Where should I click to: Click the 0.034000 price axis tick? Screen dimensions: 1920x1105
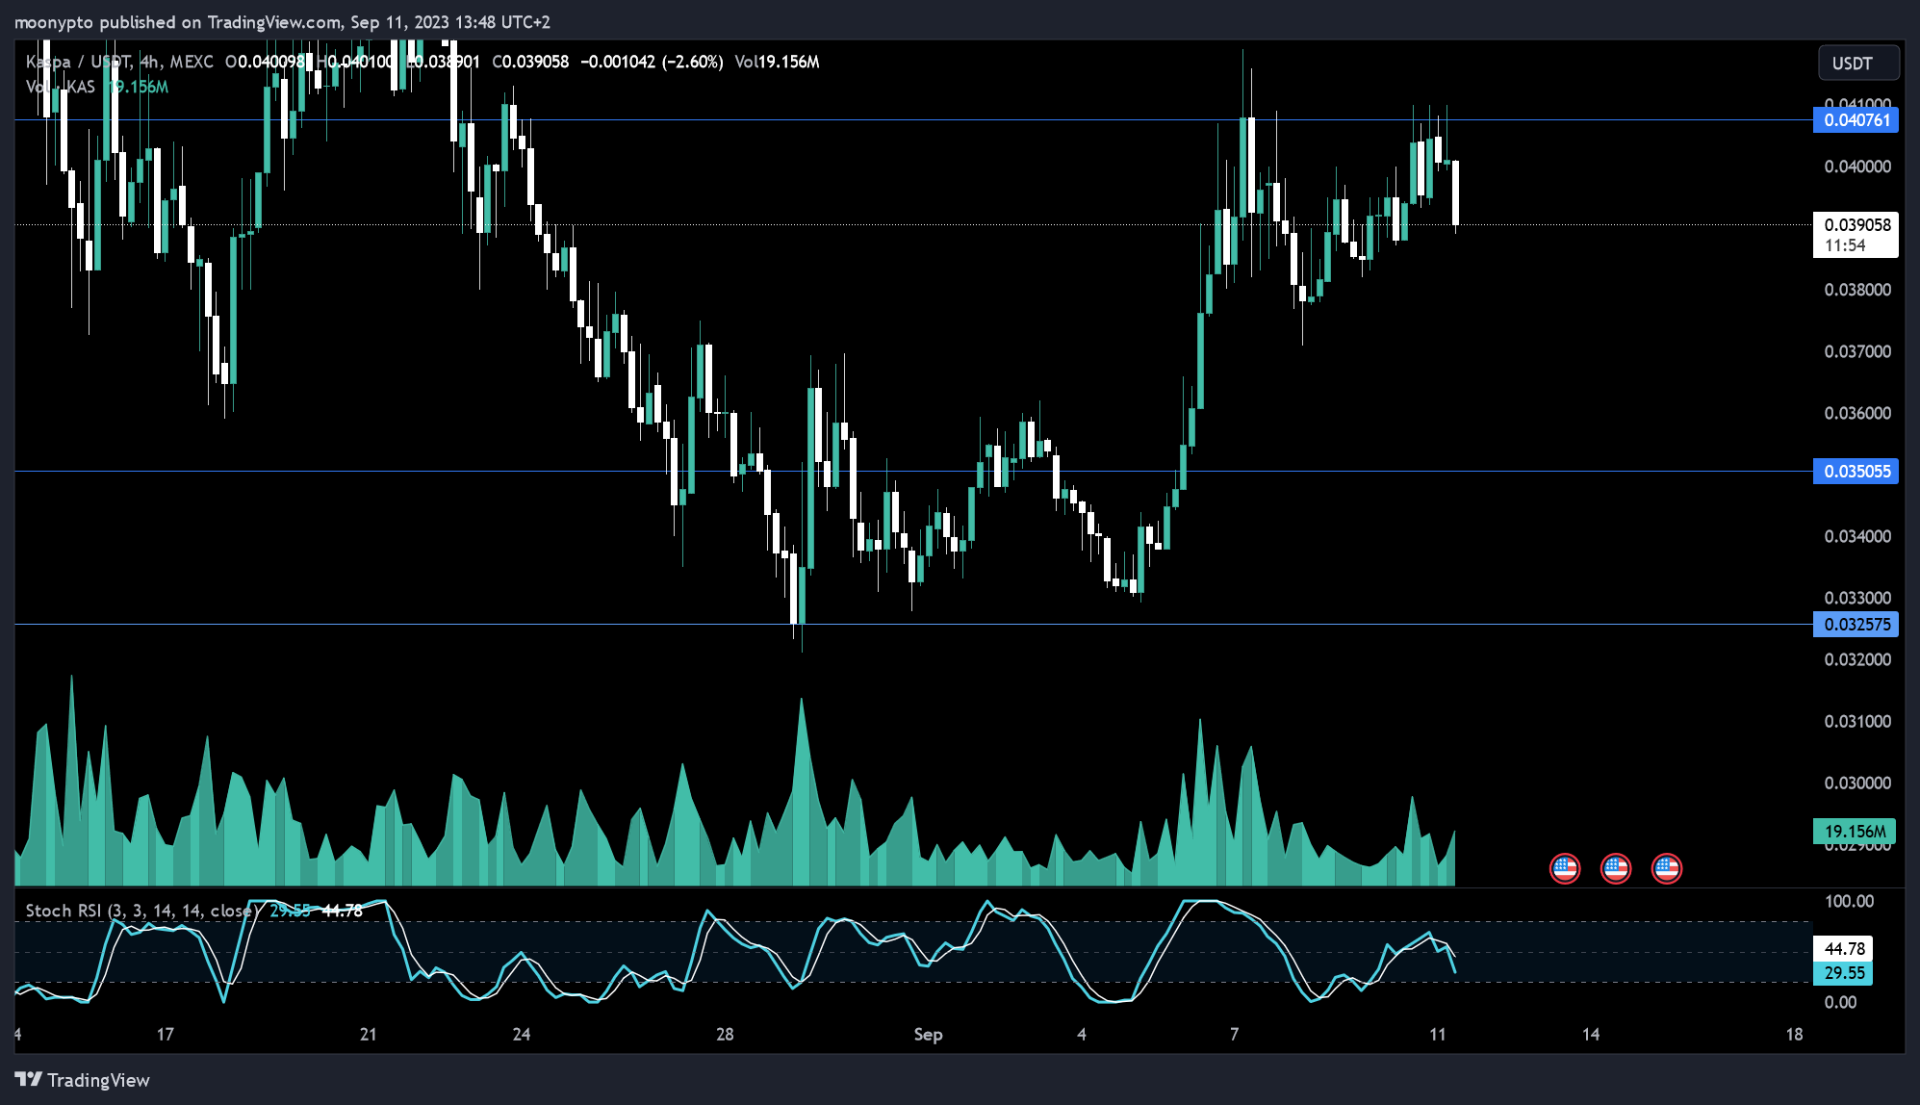[1857, 536]
